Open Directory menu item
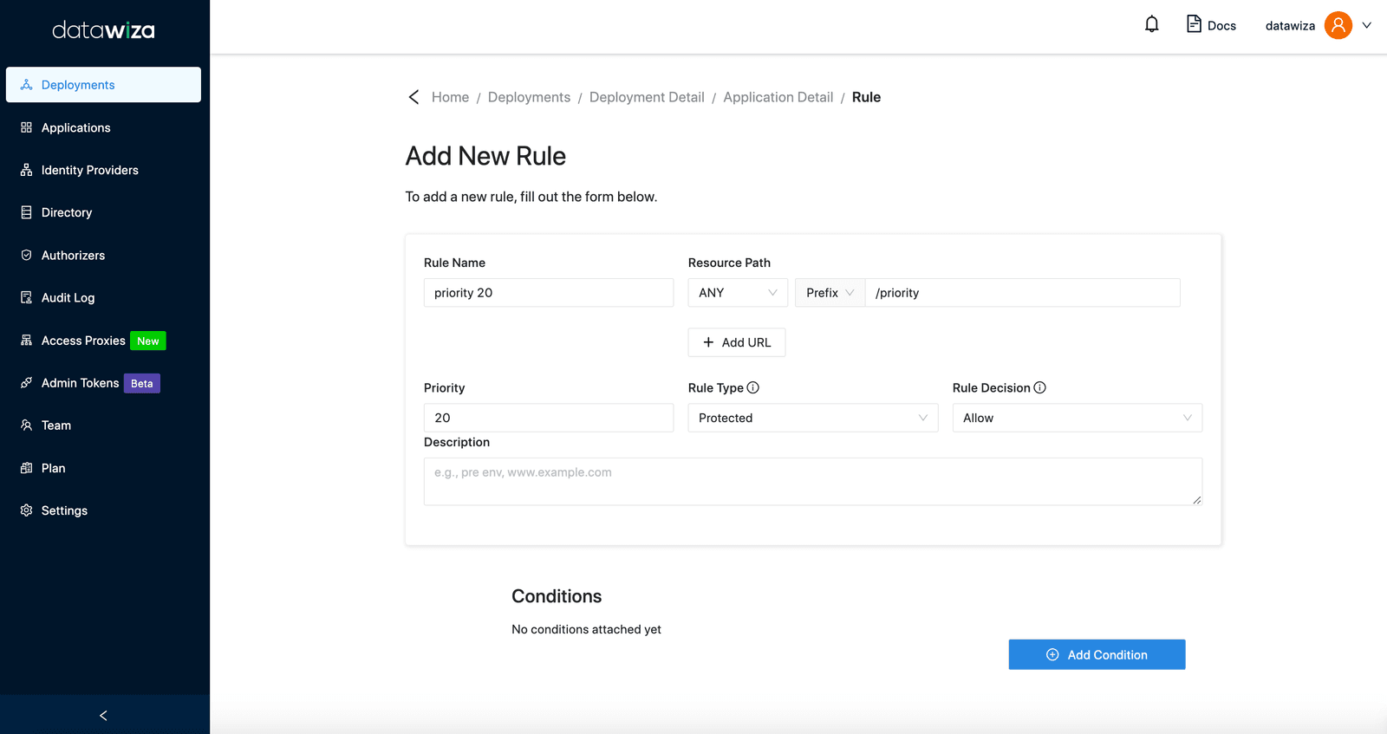The height and width of the screenshot is (734, 1387). point(103,212)
